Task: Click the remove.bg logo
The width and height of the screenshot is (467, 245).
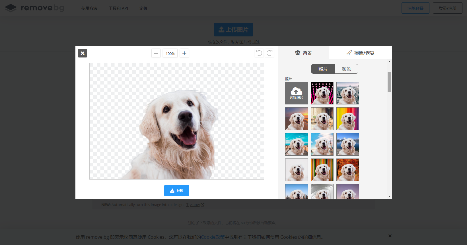Action: [x=34, y=8]
